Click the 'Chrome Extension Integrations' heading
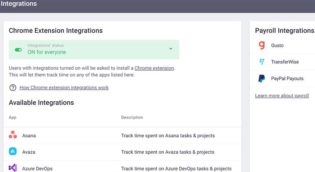315x172 pixels. tap(56, 31)
